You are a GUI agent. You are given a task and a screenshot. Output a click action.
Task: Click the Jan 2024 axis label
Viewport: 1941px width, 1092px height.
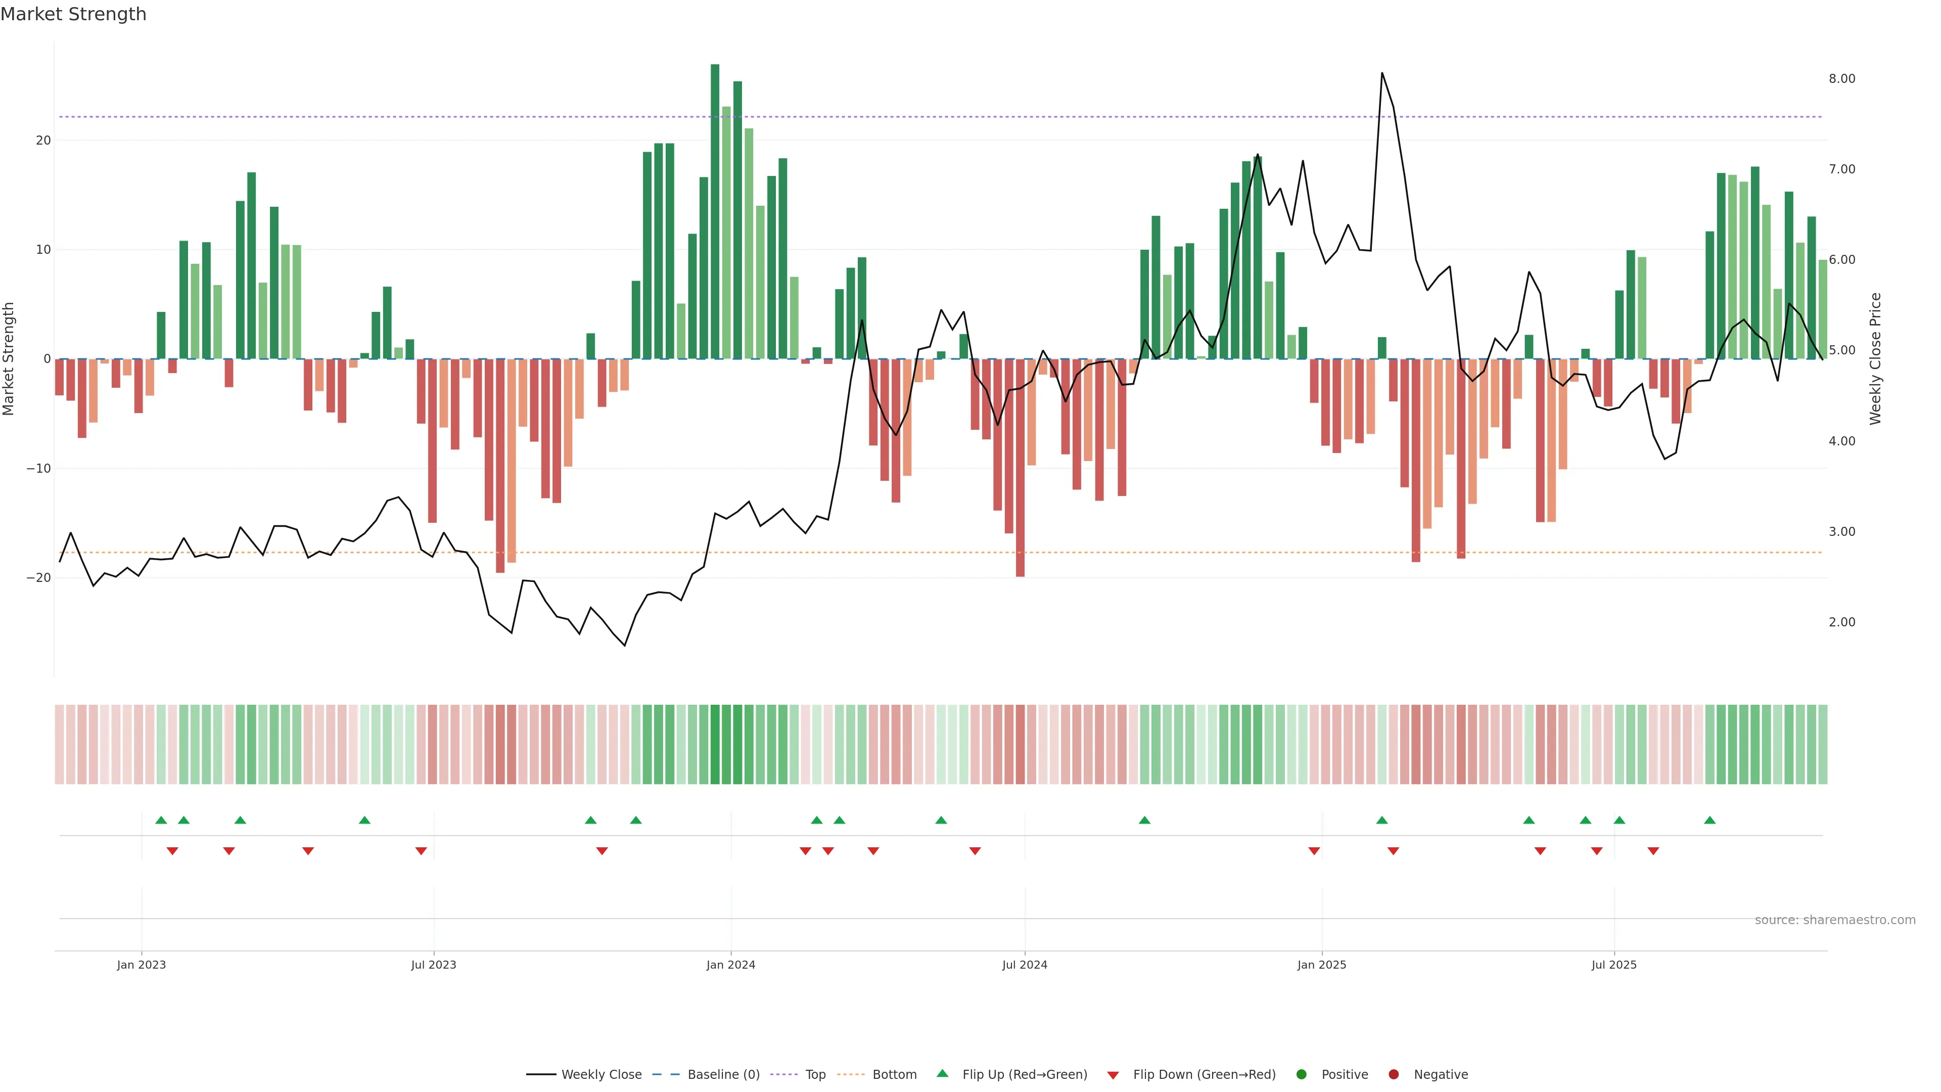click(730, 965)
